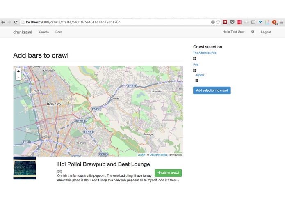The height and width of the screenshot is (203, 285).
Task: Click the 5/5 rating text
Action: (x=59, y=171)
